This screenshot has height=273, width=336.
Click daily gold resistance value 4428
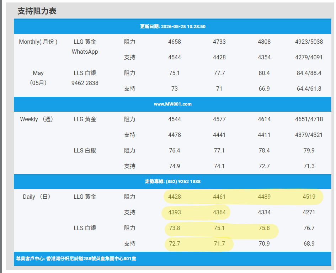tap(175, 197)
